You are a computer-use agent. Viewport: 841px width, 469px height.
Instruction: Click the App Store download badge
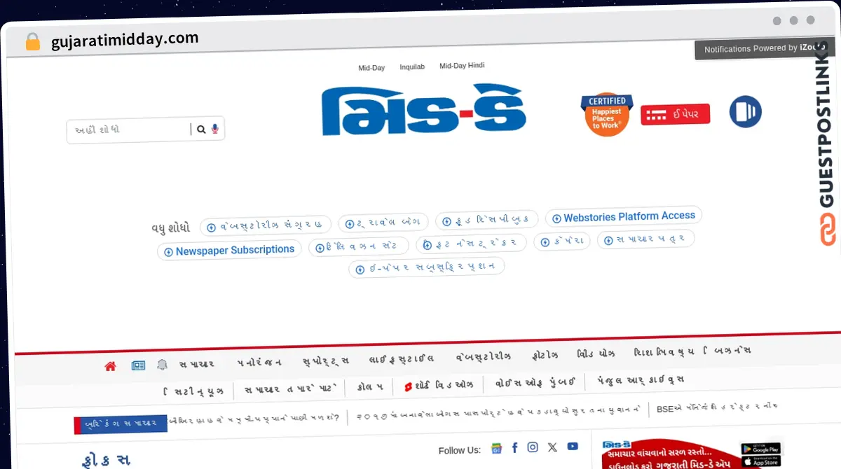coord(761,462)
